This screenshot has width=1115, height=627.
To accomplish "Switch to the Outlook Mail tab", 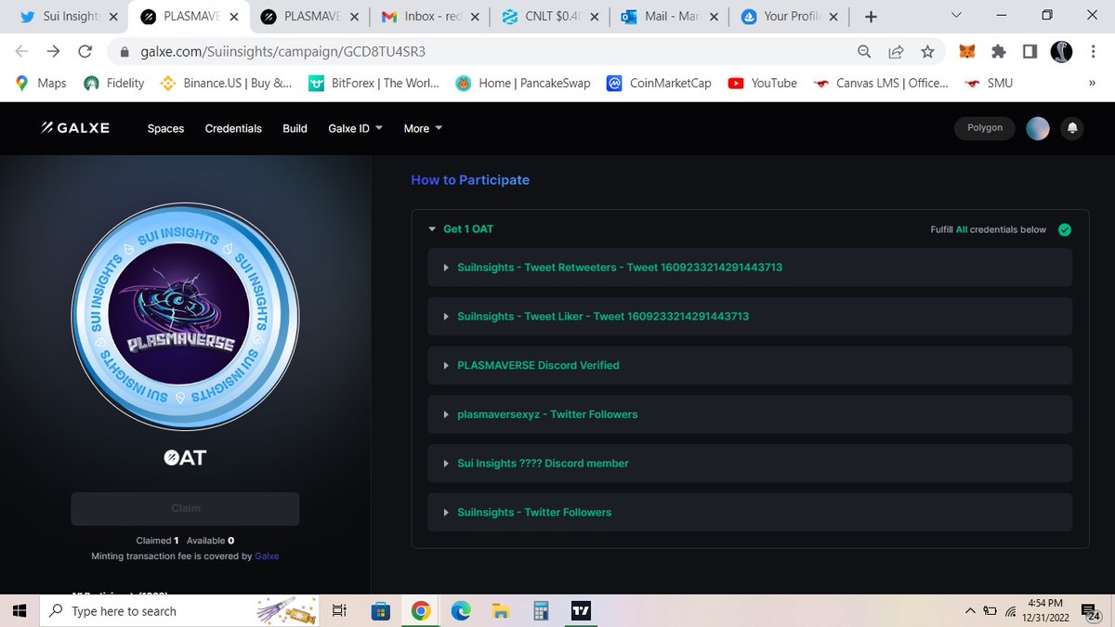I will point(669,17).
